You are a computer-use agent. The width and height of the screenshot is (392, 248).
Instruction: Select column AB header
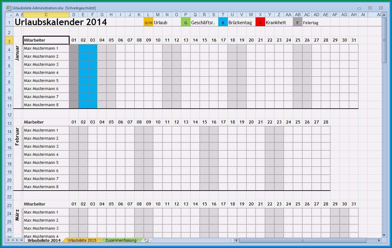click(298, 15)
